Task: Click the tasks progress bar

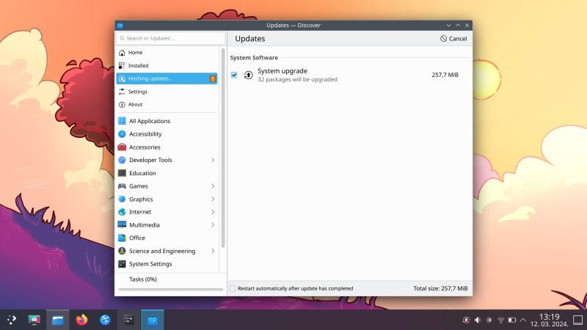Action: (x=171, y=289)
